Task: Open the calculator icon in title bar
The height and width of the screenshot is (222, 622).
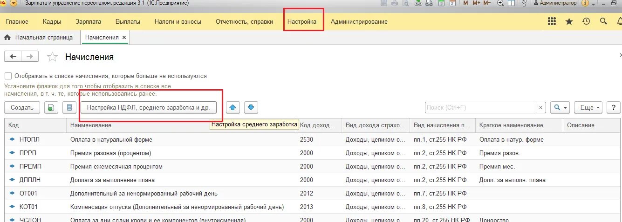Action: pos(442,3)
